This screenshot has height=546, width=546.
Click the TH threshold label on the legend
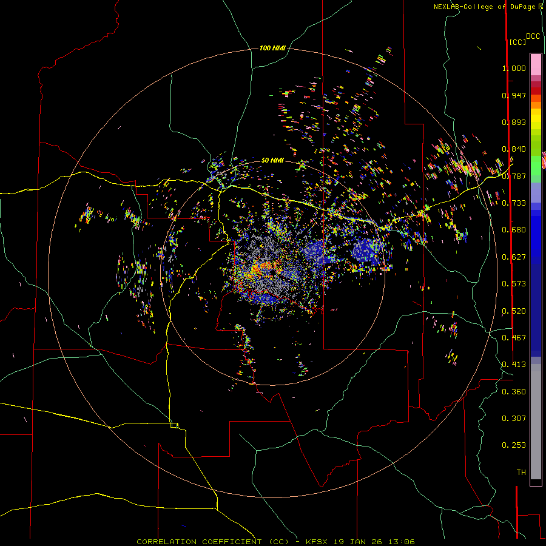[521, 473]
